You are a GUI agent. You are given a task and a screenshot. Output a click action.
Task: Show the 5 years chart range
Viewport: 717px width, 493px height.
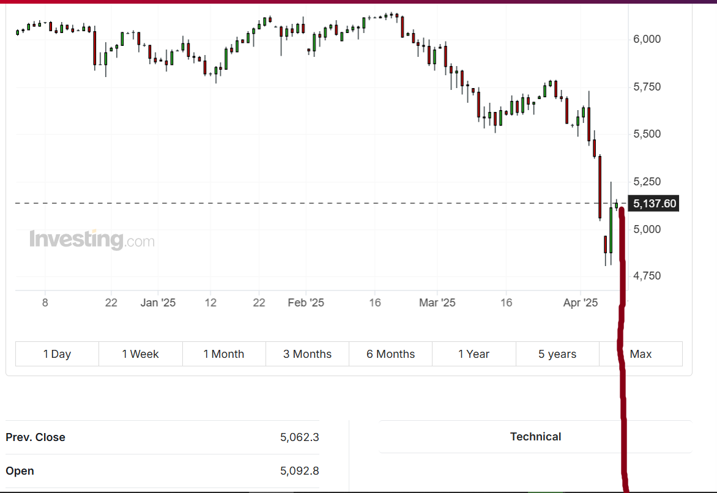click(557, 354)
